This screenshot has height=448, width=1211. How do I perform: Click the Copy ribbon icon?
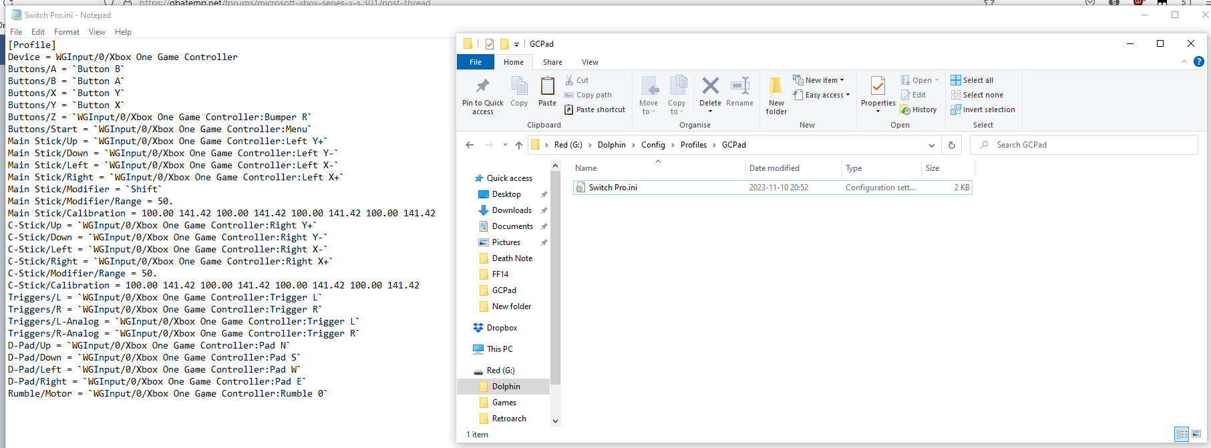(519, 87)
